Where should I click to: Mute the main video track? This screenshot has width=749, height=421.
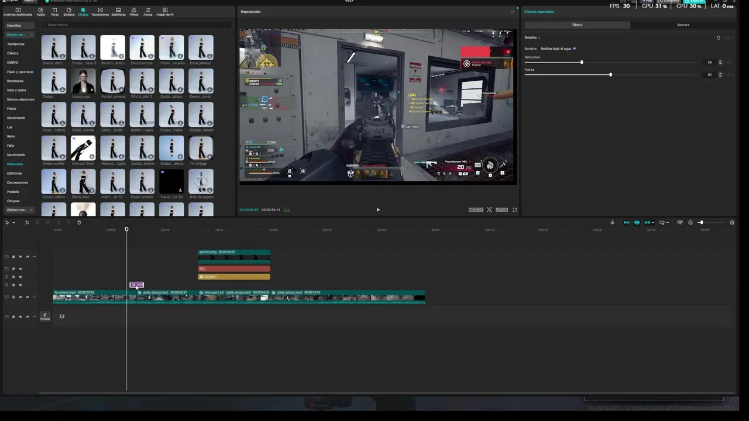28,297
